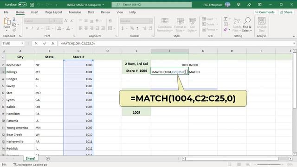Viewport: 297px width, 167px height.
Task: Switch to the Review tab
Action: click(x=105, y=12)
